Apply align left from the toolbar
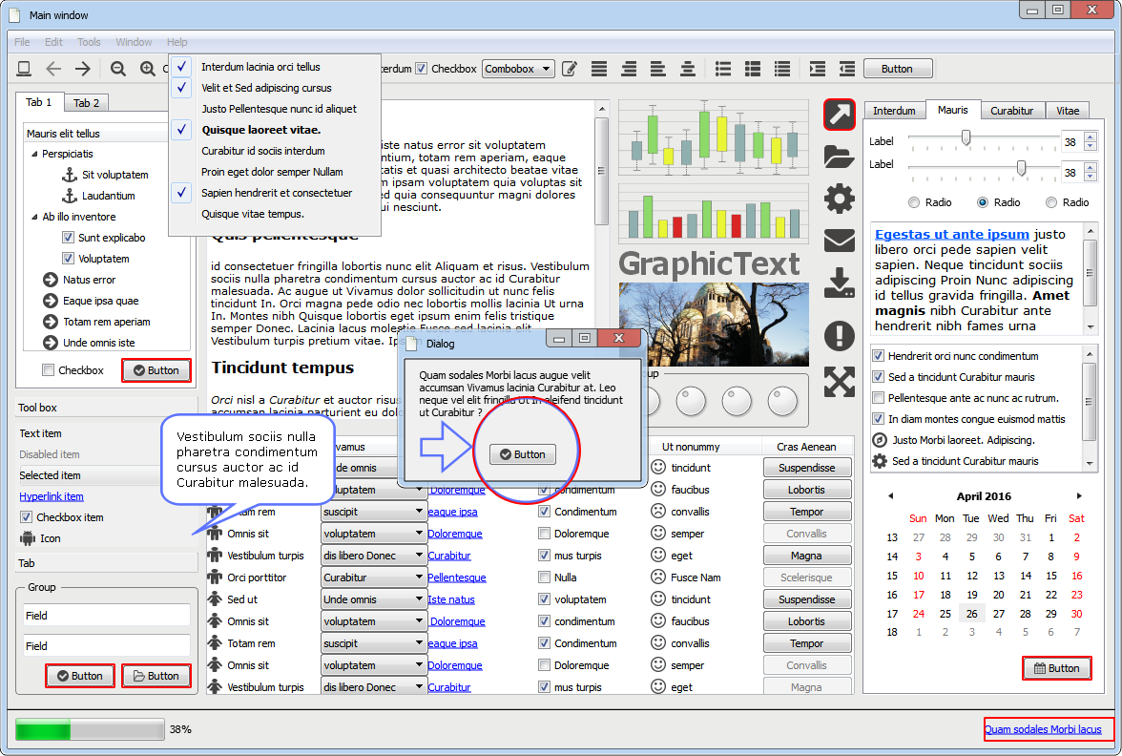Viewport: 1122px width, 756px height. click(657, 69)
